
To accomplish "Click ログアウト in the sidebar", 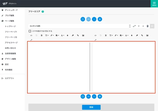I will (x=9, y=78).
